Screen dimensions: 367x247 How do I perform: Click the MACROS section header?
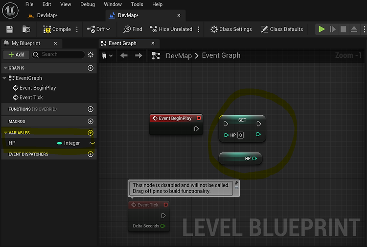point(49,122)
